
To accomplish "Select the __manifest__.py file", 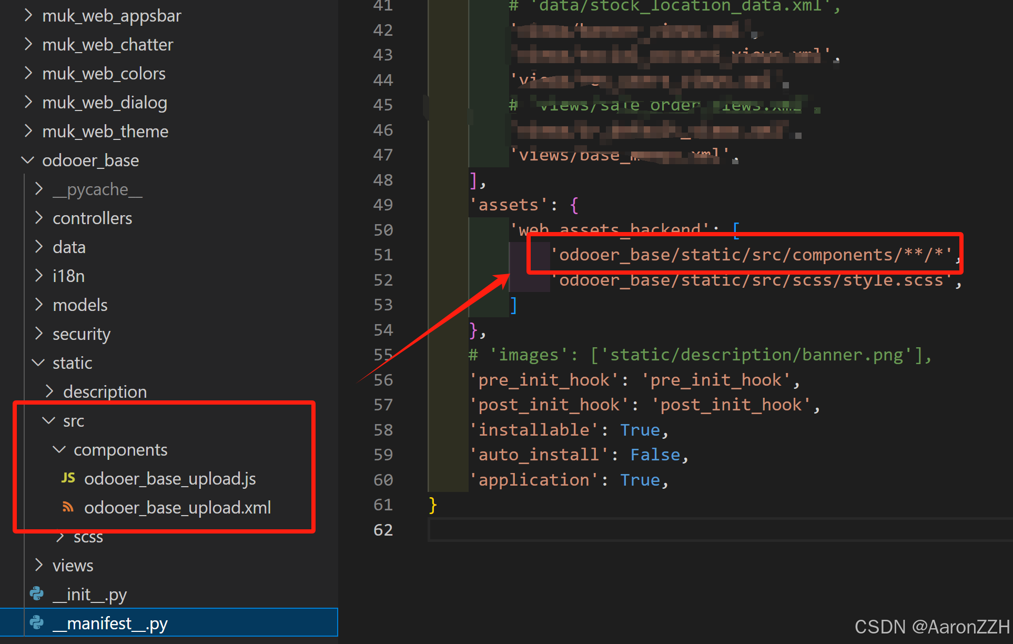I will click(110, 623).
